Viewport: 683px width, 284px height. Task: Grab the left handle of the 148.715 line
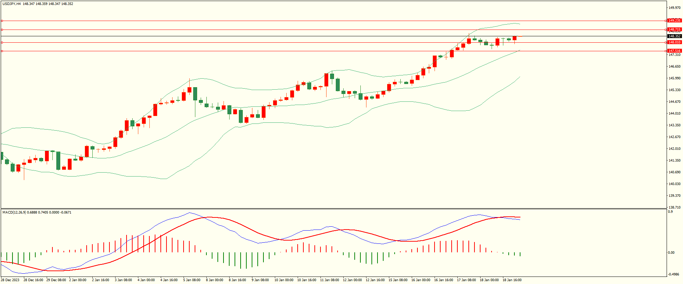[2, 30]
